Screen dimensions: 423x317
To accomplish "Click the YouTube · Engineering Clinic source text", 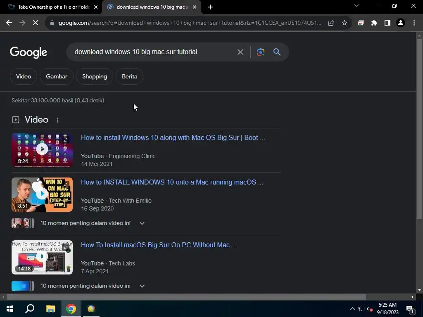I will [x=118, y=156].
